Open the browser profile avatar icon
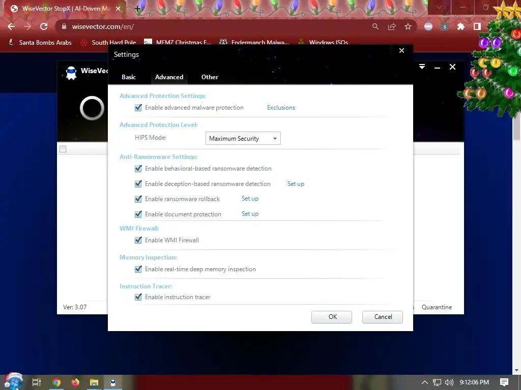The image size is (521, 390). (x=428, y=26)
